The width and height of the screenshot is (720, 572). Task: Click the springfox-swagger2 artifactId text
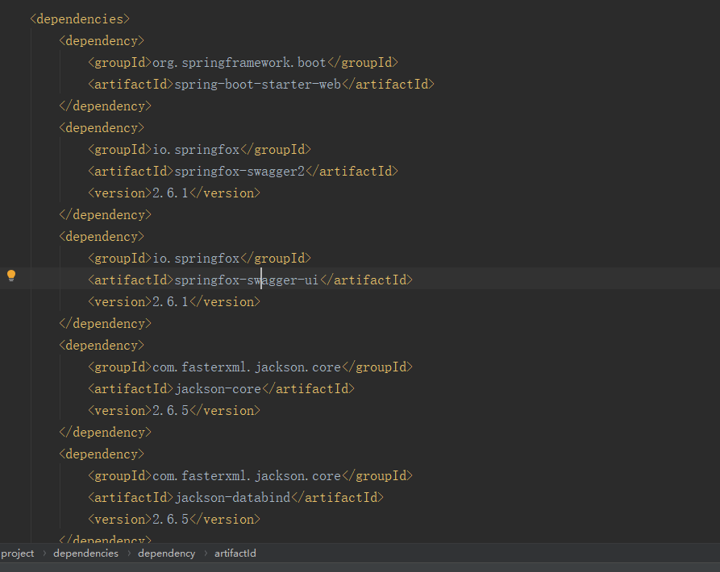[x=239, y=171]
